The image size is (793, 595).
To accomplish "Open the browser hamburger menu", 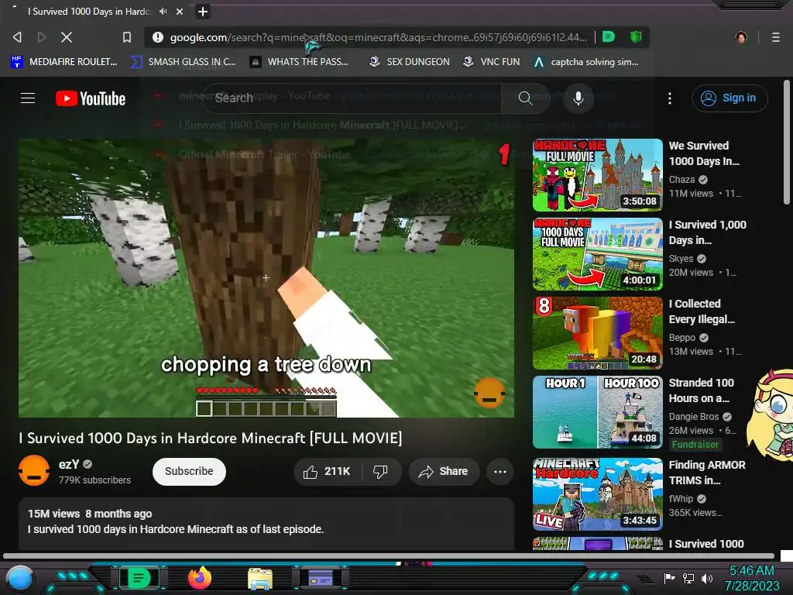I will click(x=776, y=37).
